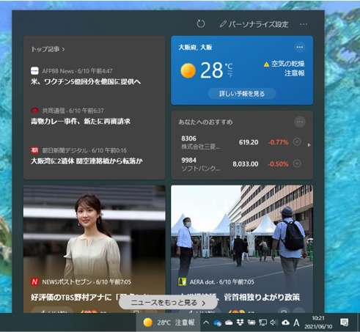Open the AFPBB News vaccine article
360x332 pixels.
pos(86,81)
